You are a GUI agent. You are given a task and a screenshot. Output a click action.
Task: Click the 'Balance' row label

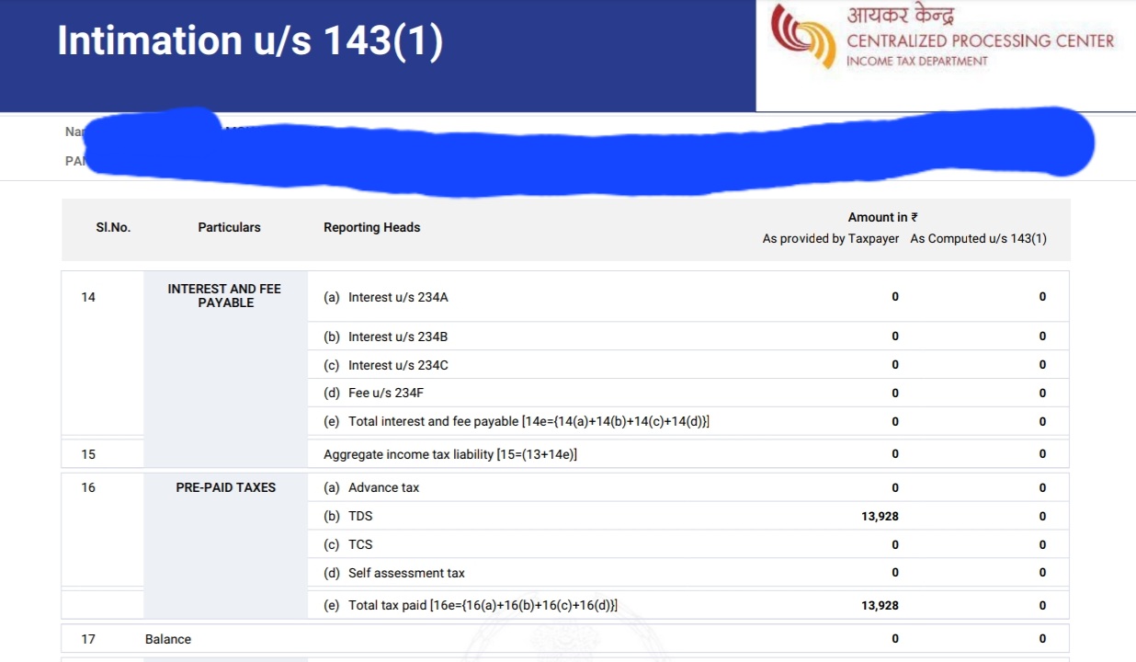168,639
